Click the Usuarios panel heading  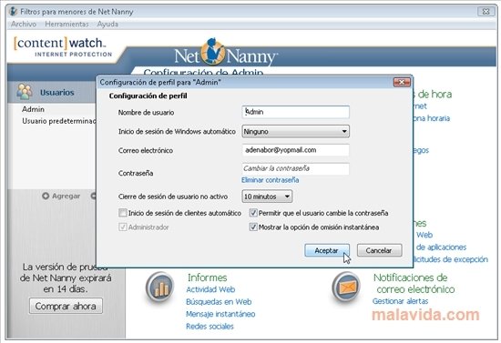[x=56, y=93]
